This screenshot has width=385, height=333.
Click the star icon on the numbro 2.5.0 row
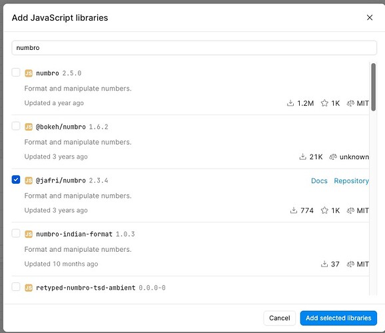[x=324, y=103]
